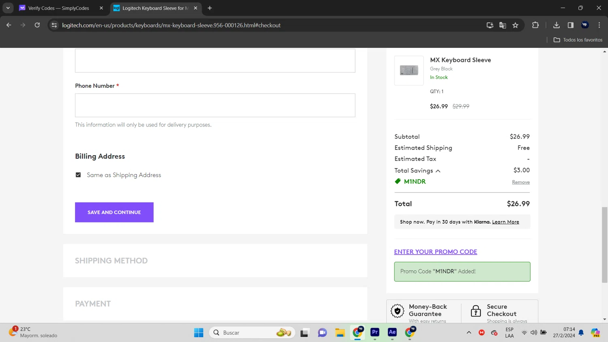Open the ESP LAA language indicator
Viewport: 608px width, 342px height.
pyautogui.click(x=510, y=333)
